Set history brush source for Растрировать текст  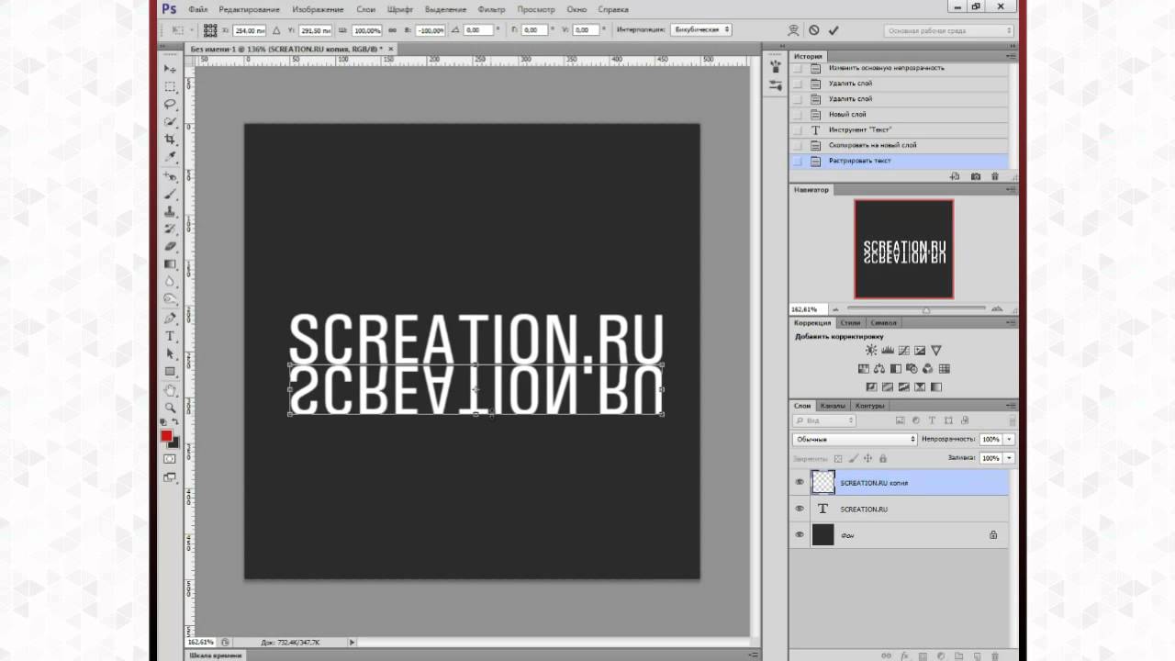[x=797, y=161]
